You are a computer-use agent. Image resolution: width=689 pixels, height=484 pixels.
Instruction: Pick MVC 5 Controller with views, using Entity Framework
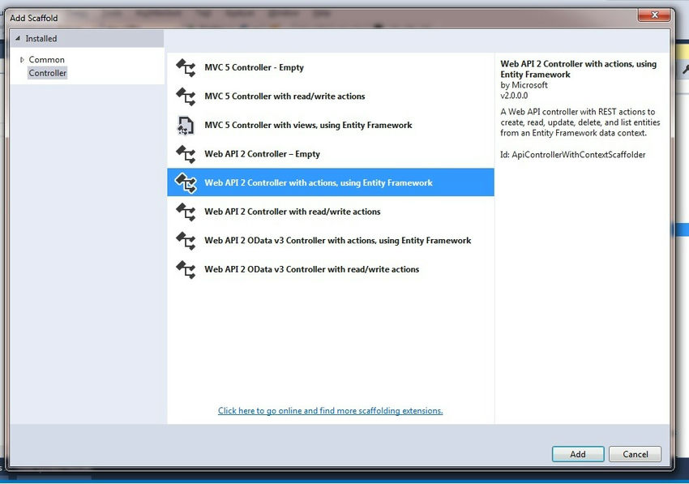pos(331,126)
